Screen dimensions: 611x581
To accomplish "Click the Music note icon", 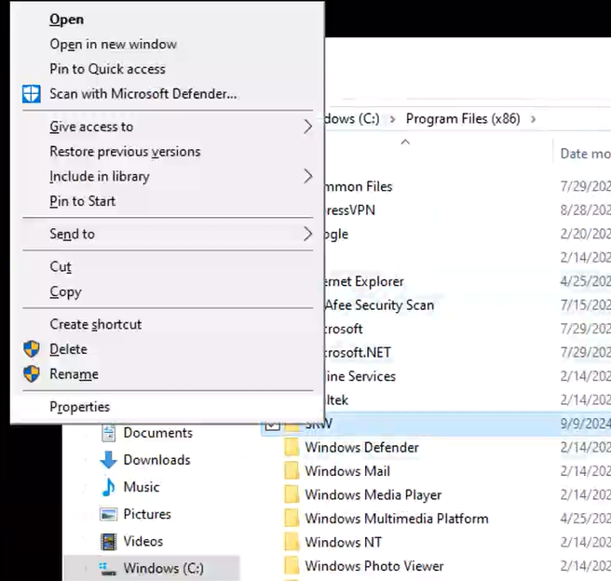I will click(x=108, y=487).
